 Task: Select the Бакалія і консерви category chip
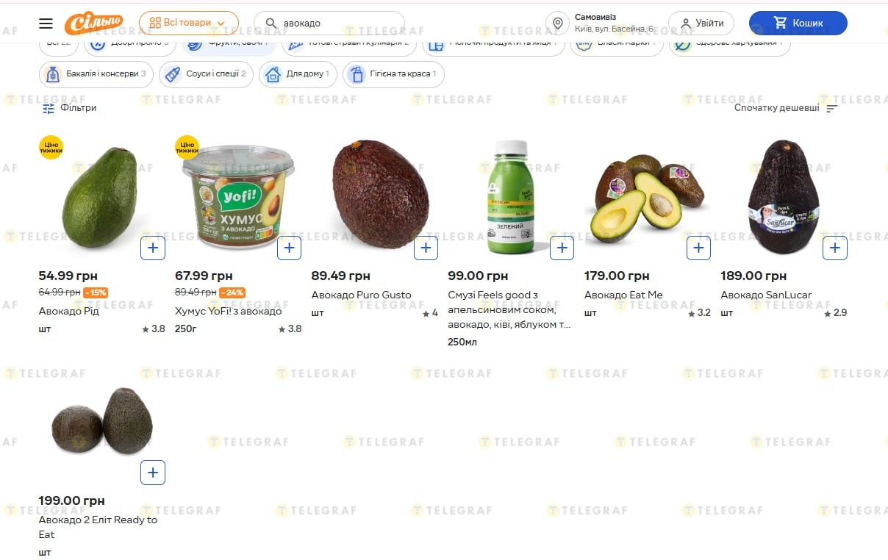pyautogui.click(x=96, y=74)
